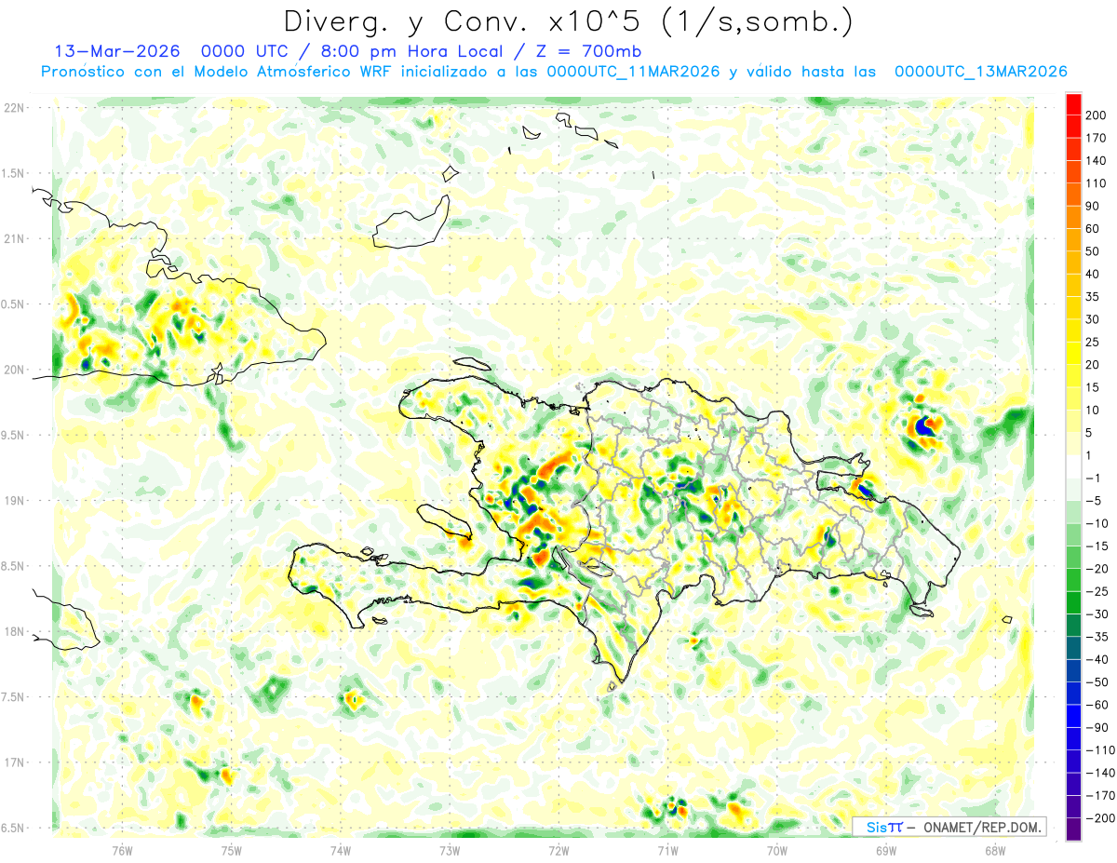1117x863 pixels.
Task: Click the 22N latitude label
Action: coord(14,108)
